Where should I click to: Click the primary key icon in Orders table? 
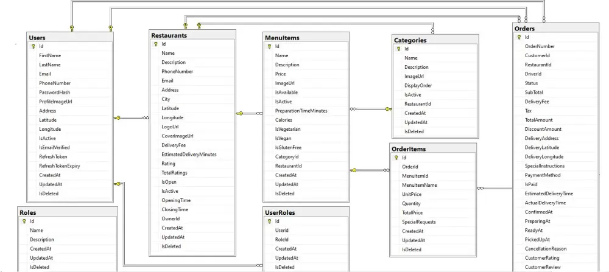click(x=519, y=37)
